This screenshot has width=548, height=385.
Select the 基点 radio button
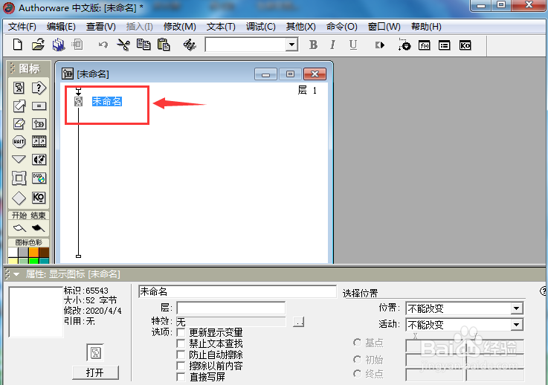(x=357, y=343)
